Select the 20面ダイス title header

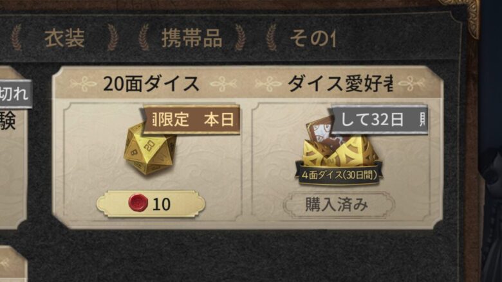[x=151, y=84]
